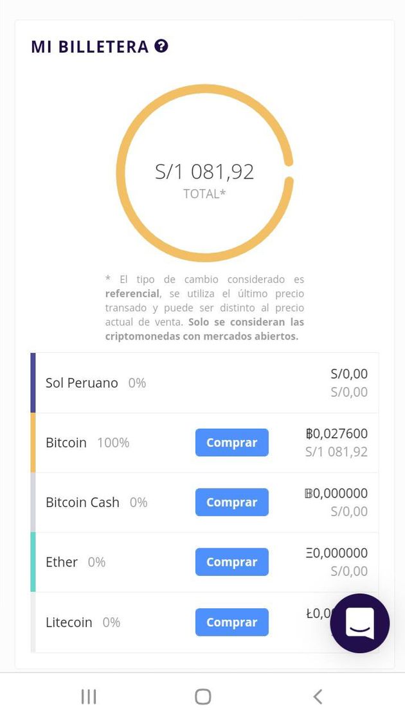Select the Sol Peruano wallet row
This screenshot has width=405, height=720.
click(x=205, y=383)
